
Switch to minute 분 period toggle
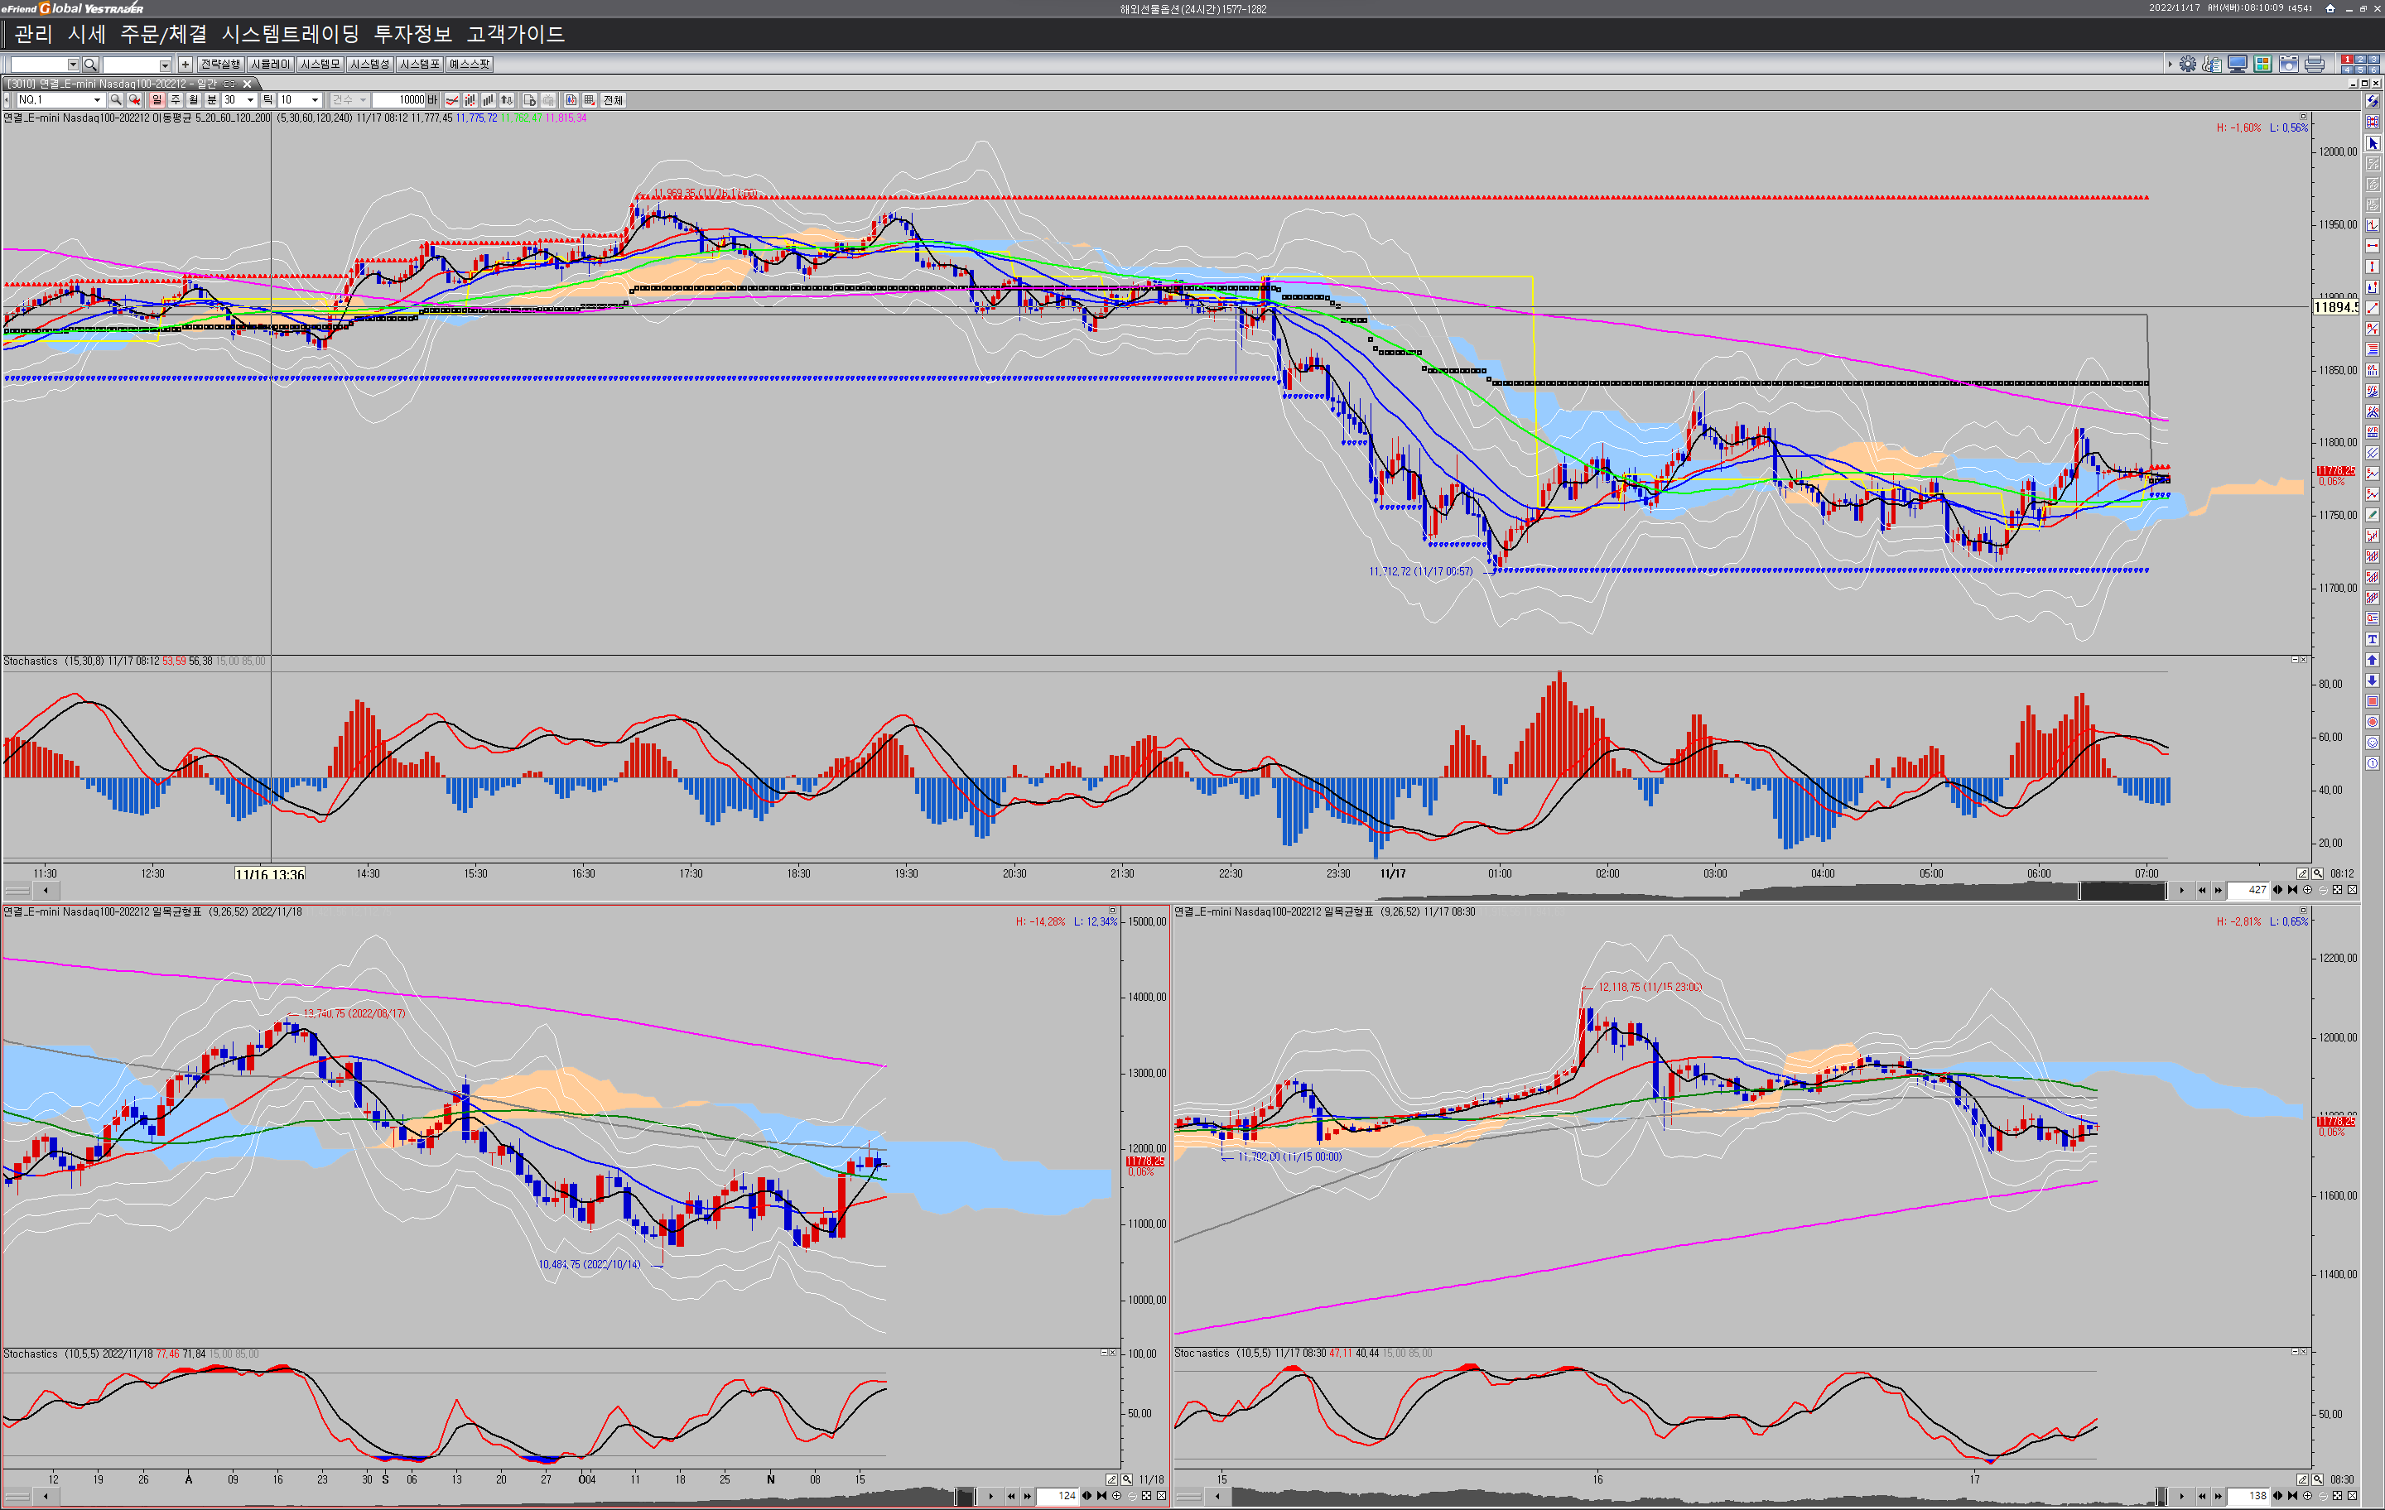(x=212, y=100)
